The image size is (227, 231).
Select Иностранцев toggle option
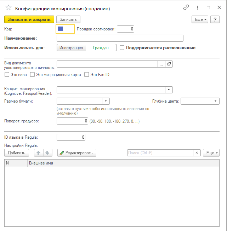tap(71, 48)
